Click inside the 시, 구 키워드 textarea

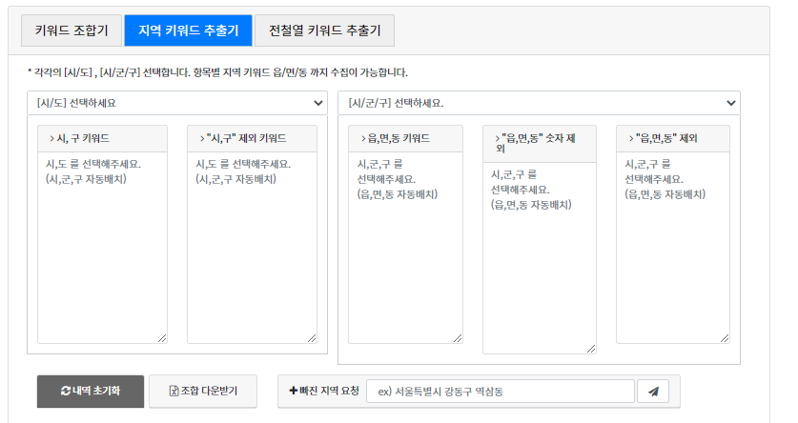[x=102, y=248]
